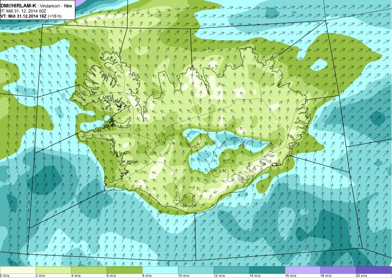The width and height of the screenshot is (392, 278).
Task: Click the "2 m/s" legend label
Action: [x=40, y=276]
